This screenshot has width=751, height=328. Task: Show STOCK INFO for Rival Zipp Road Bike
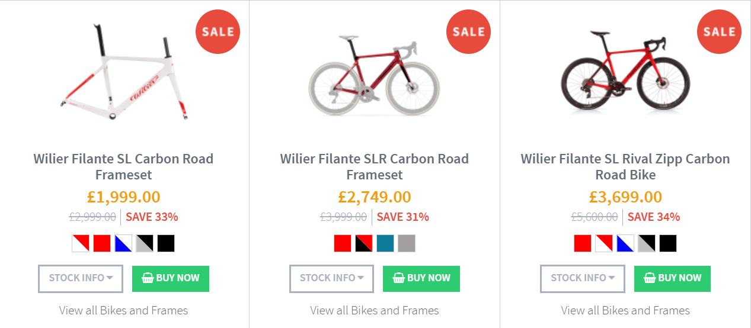pyautogui.click(x=583, y=278)
